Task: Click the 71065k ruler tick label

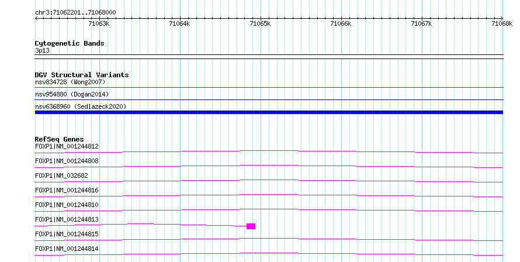Action: (x=260, y=23)
